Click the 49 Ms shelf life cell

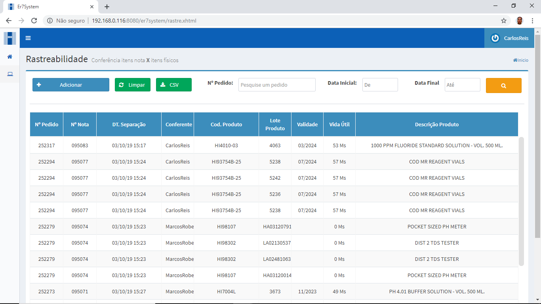coord(339,291)
